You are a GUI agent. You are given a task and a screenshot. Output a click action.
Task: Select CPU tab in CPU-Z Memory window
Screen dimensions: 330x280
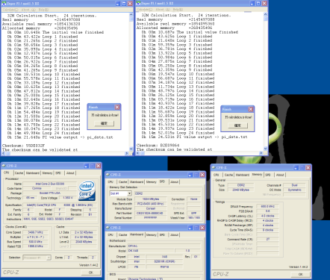click(217, 175)
